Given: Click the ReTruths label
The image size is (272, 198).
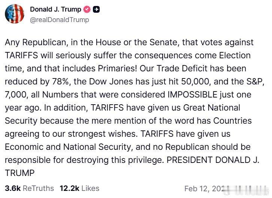Looking at the screenshot, I should [38, 188].
